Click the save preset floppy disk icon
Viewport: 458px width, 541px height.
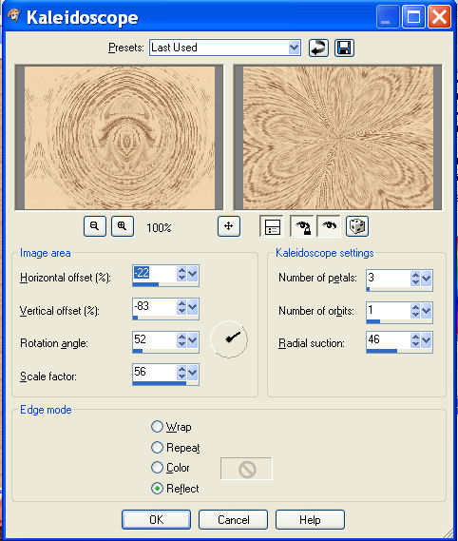point(344,48)
